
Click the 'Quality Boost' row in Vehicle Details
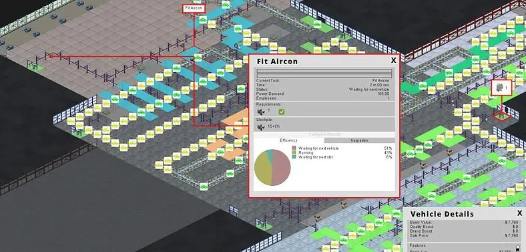click(465, 227)
